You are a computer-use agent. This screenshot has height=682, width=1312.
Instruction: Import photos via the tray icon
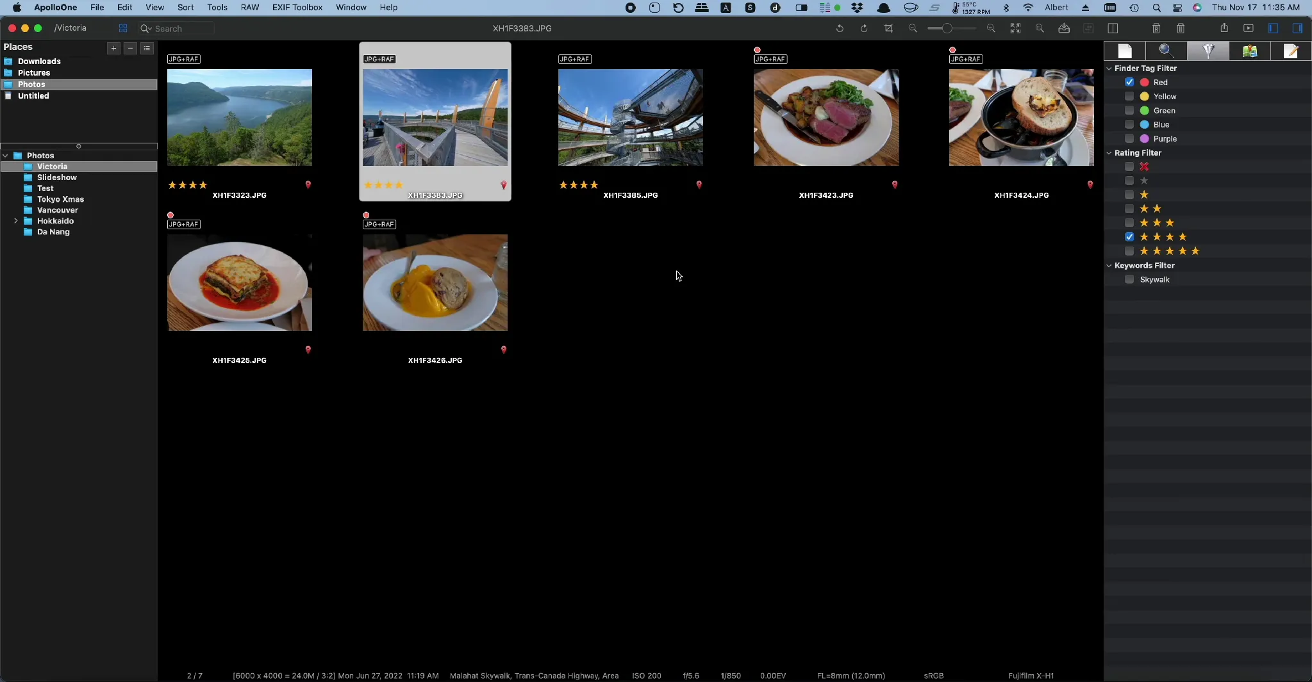click(x=1064, y=28)
